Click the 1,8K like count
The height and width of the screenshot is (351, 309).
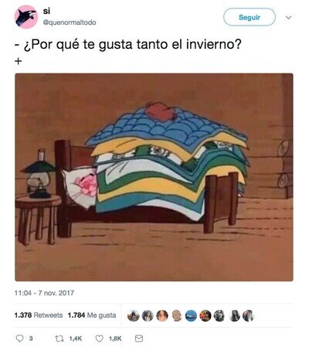[x=115, y=339]
